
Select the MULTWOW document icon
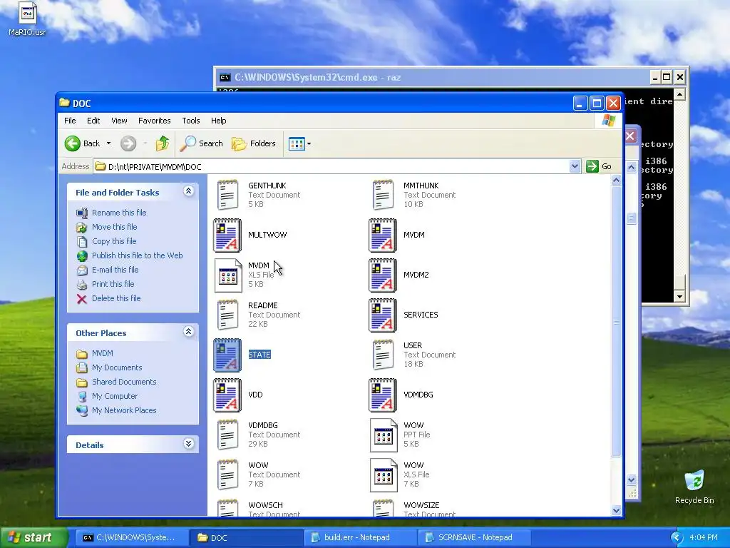click(227, 235)
